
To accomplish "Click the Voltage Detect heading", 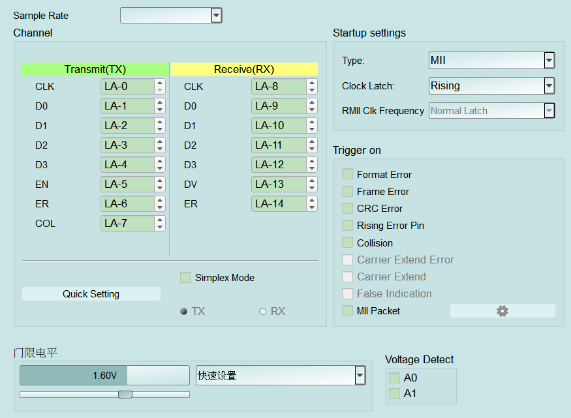I will pos(419,359).
